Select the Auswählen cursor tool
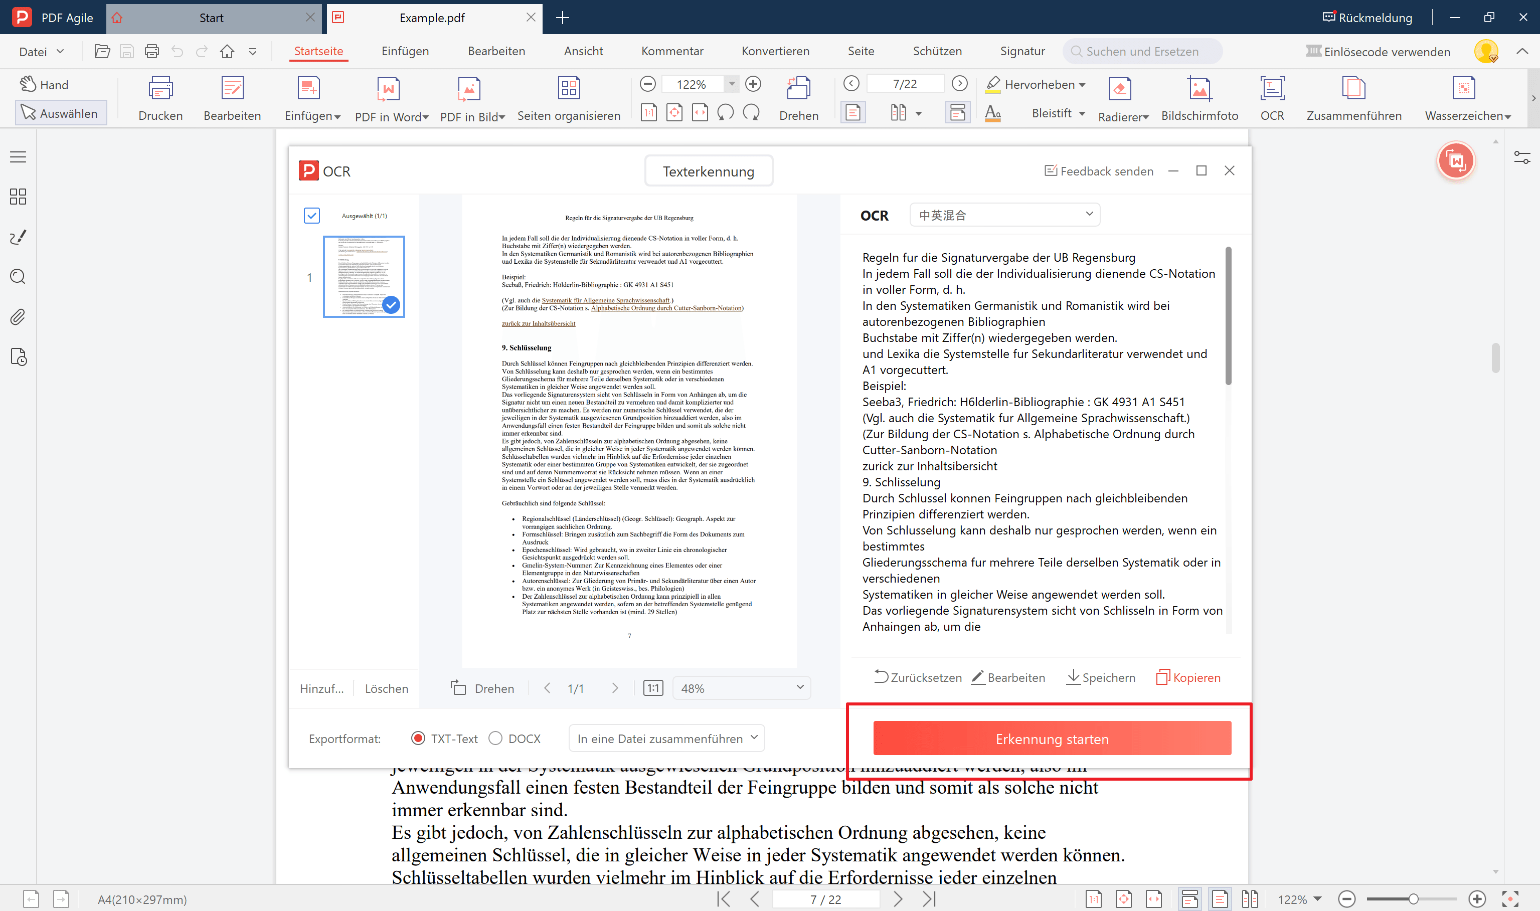Image resolution: width=1540 pixels, height=911 pixels. click(60, 113)
